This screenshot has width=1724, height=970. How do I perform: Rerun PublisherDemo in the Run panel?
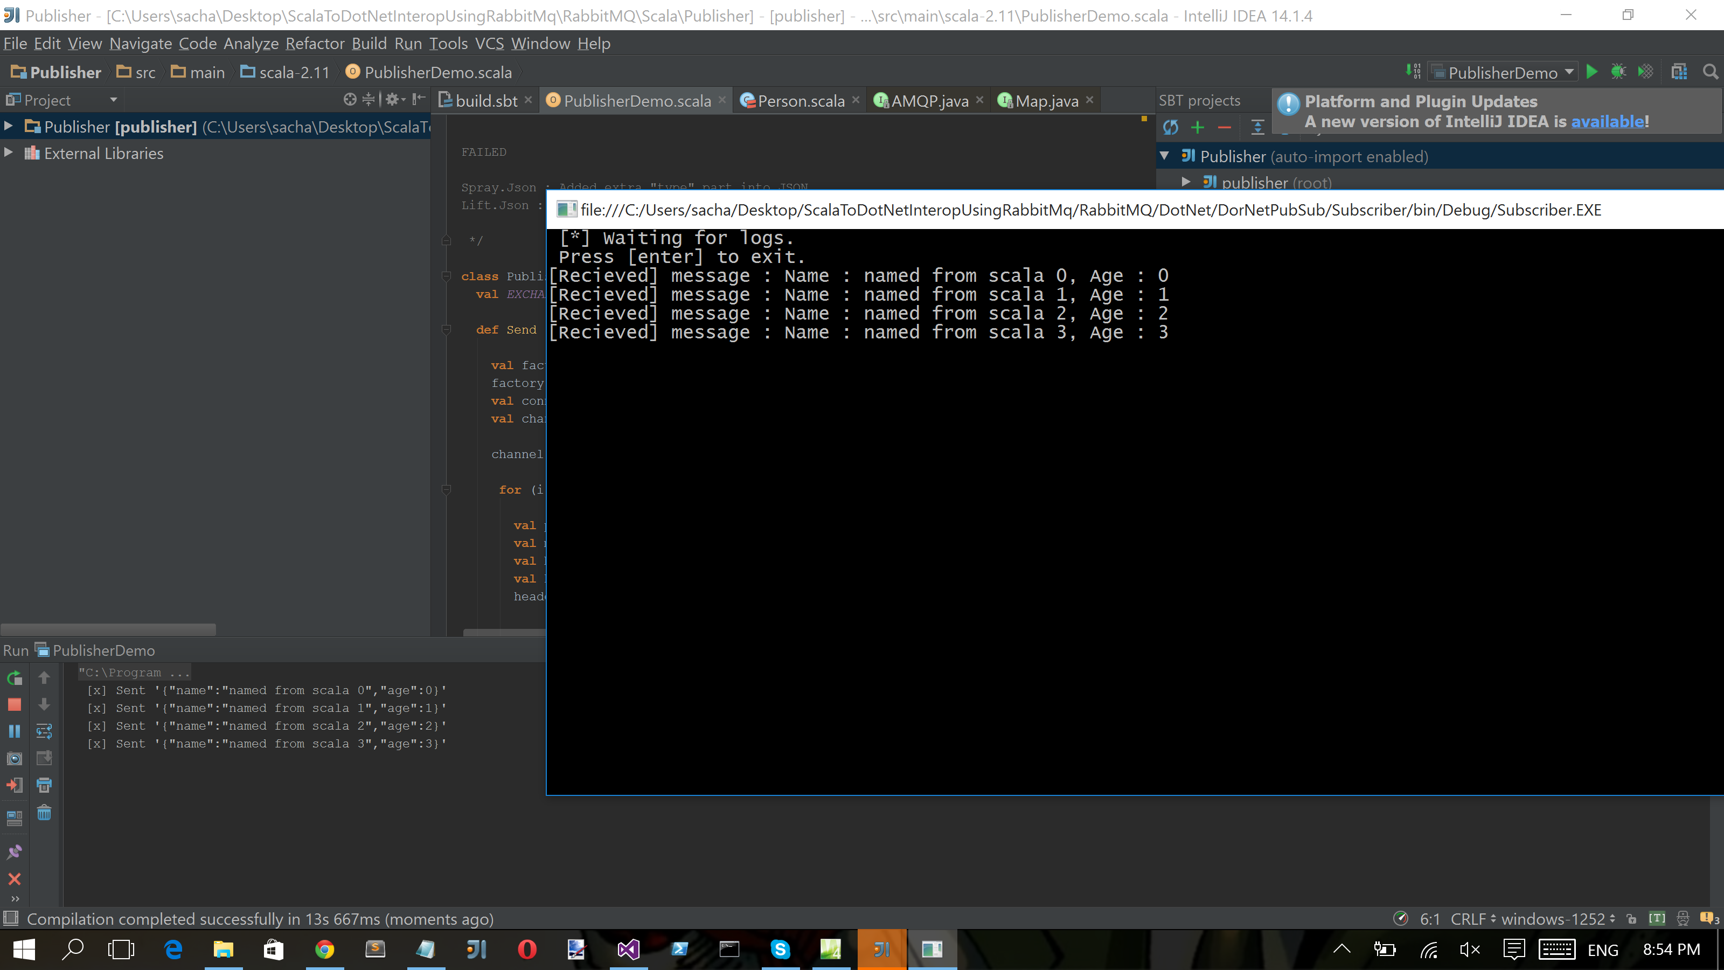pos(14,677)
